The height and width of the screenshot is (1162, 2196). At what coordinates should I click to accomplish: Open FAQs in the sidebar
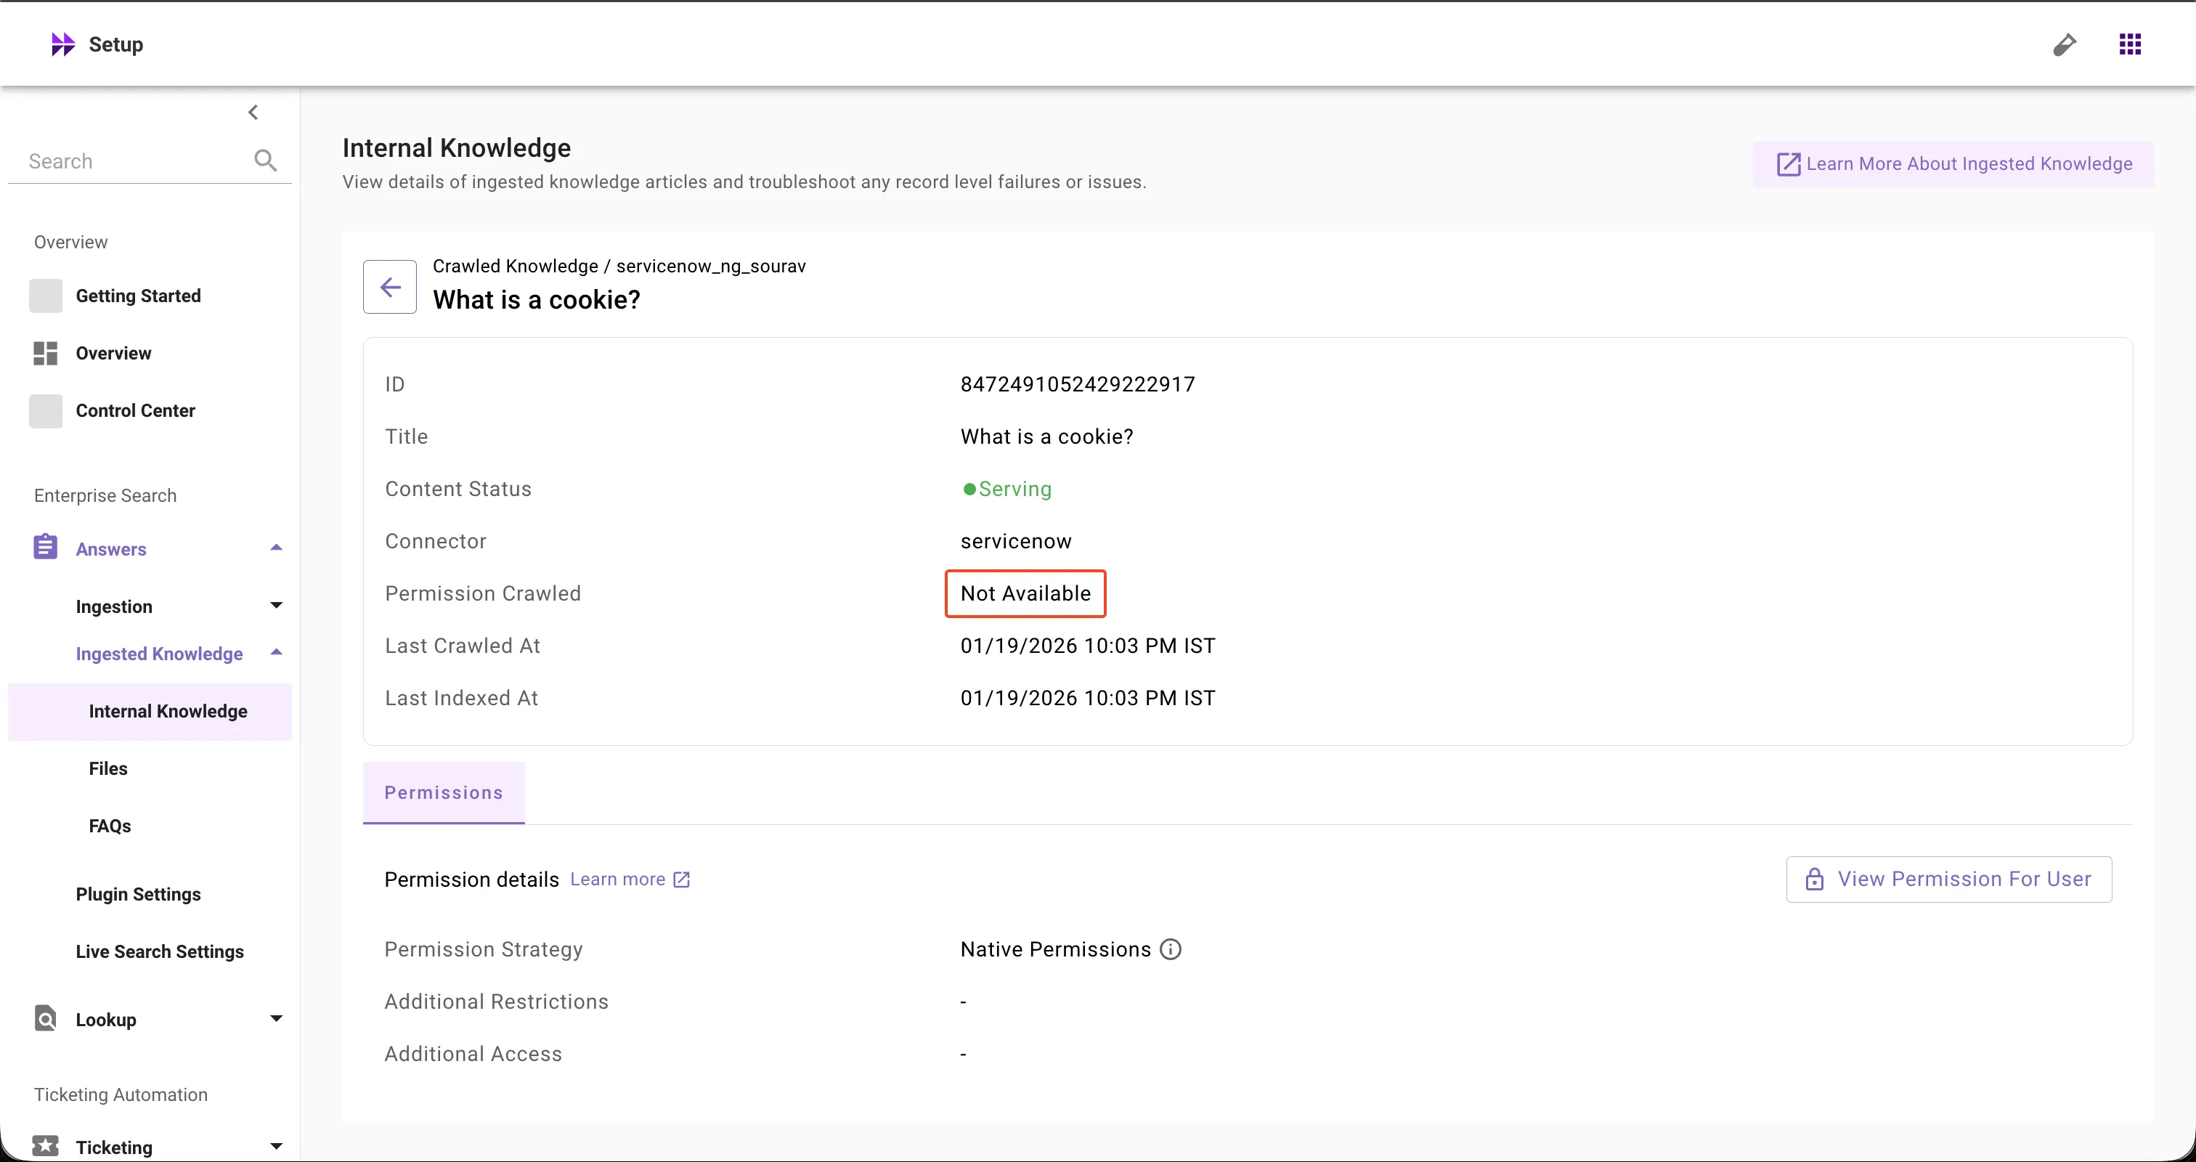(110, 825)
